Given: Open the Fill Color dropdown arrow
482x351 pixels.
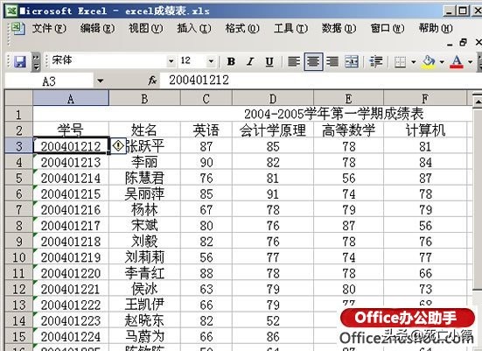Looking at the screenshot, I should pyautogui.click(x=442, y=62).
